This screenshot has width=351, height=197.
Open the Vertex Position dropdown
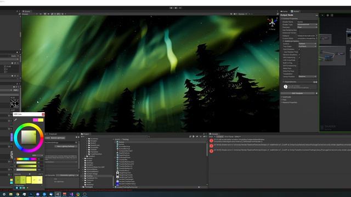pos(307,77)
